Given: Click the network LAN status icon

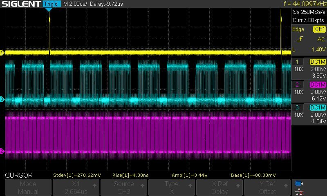Looking at the screenshot, I should (x=299, y=192).
